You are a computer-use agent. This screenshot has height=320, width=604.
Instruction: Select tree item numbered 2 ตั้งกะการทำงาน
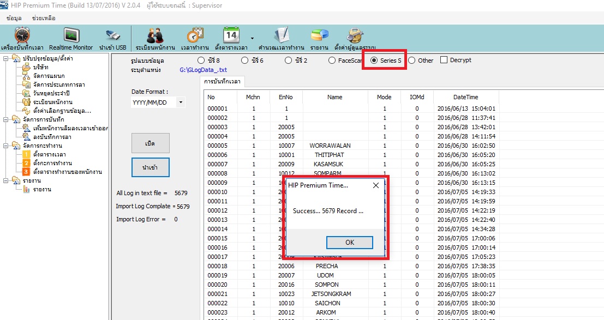tap(52, 164)
